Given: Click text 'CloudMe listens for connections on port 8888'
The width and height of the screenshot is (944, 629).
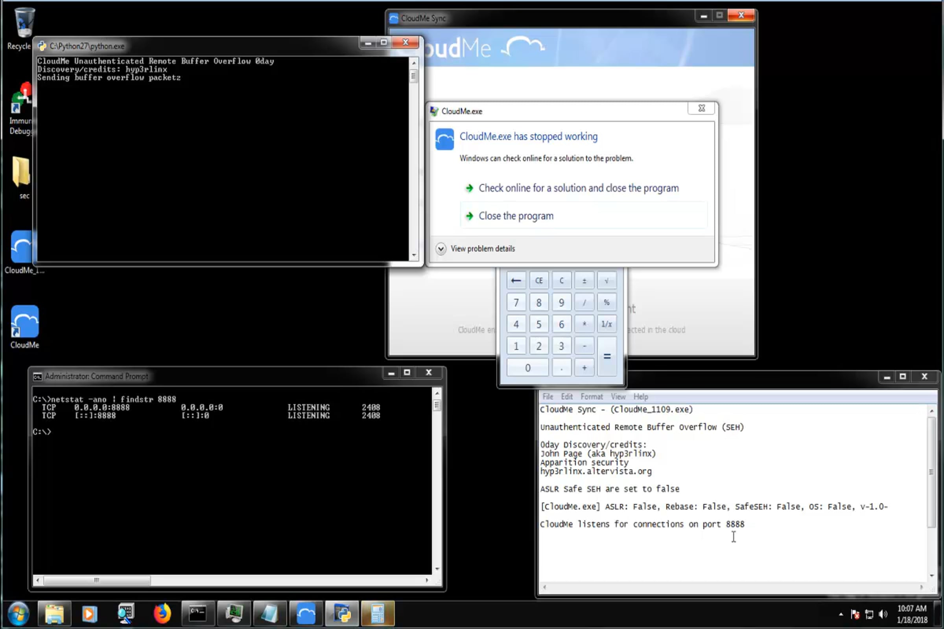Looking at the screenshot, I should [x=642, y=524].
